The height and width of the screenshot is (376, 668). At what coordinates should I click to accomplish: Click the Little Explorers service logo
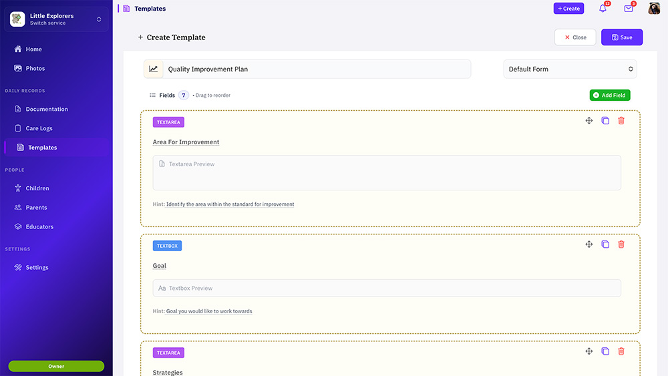pyautogui.click(x=17, y=19)
